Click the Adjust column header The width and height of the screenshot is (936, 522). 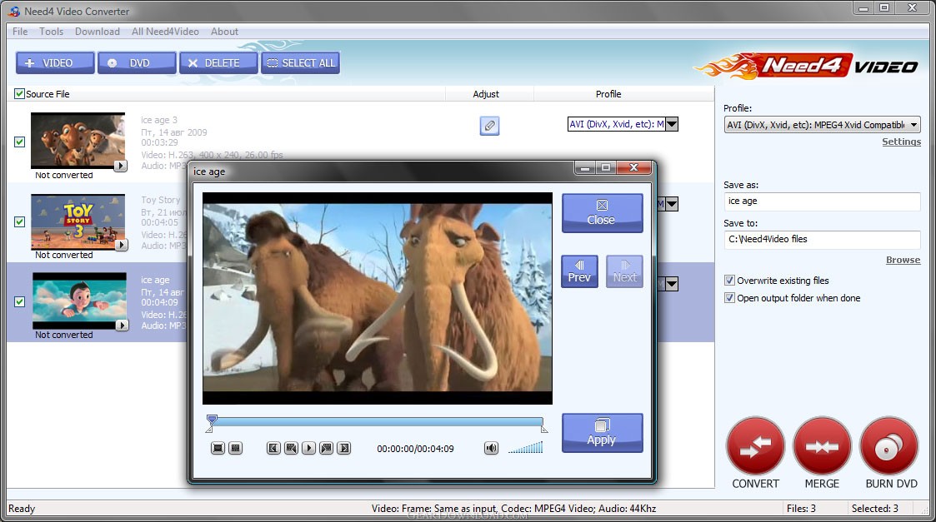pyautogui.click(x=486, y=94)
